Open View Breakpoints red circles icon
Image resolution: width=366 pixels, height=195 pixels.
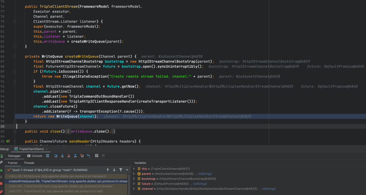(1, 192)
